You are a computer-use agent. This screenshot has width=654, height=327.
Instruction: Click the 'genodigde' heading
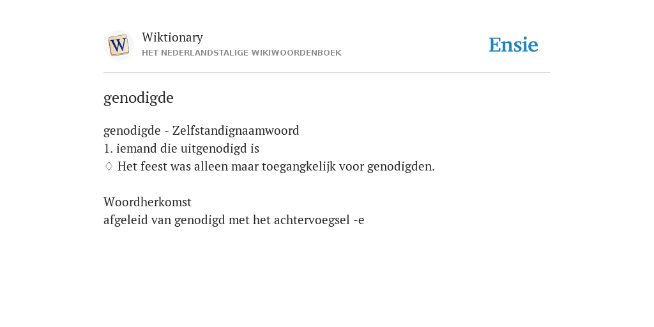tap(139, 98)
